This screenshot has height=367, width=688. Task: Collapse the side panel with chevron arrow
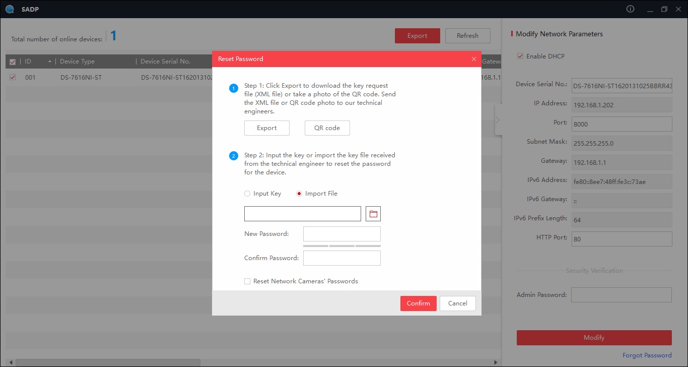(x=498, y=120)
